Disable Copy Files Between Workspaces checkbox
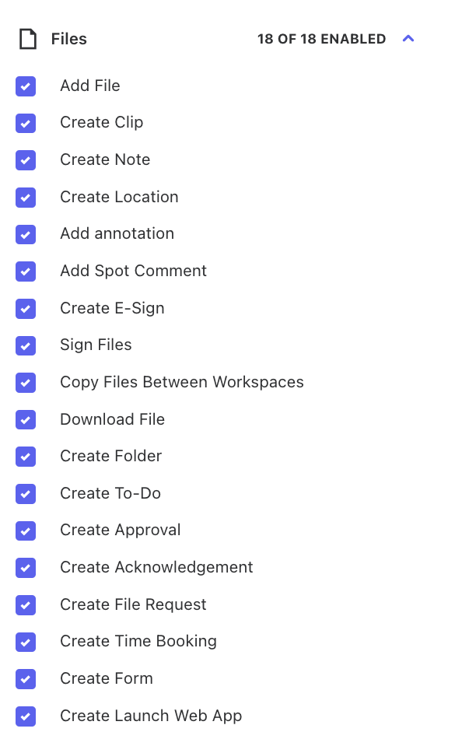 click(26, 383)
